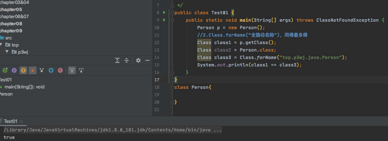Screen dimensions: 388x141
Task: Select top package in project tree
Action: (x=15, y=45)
